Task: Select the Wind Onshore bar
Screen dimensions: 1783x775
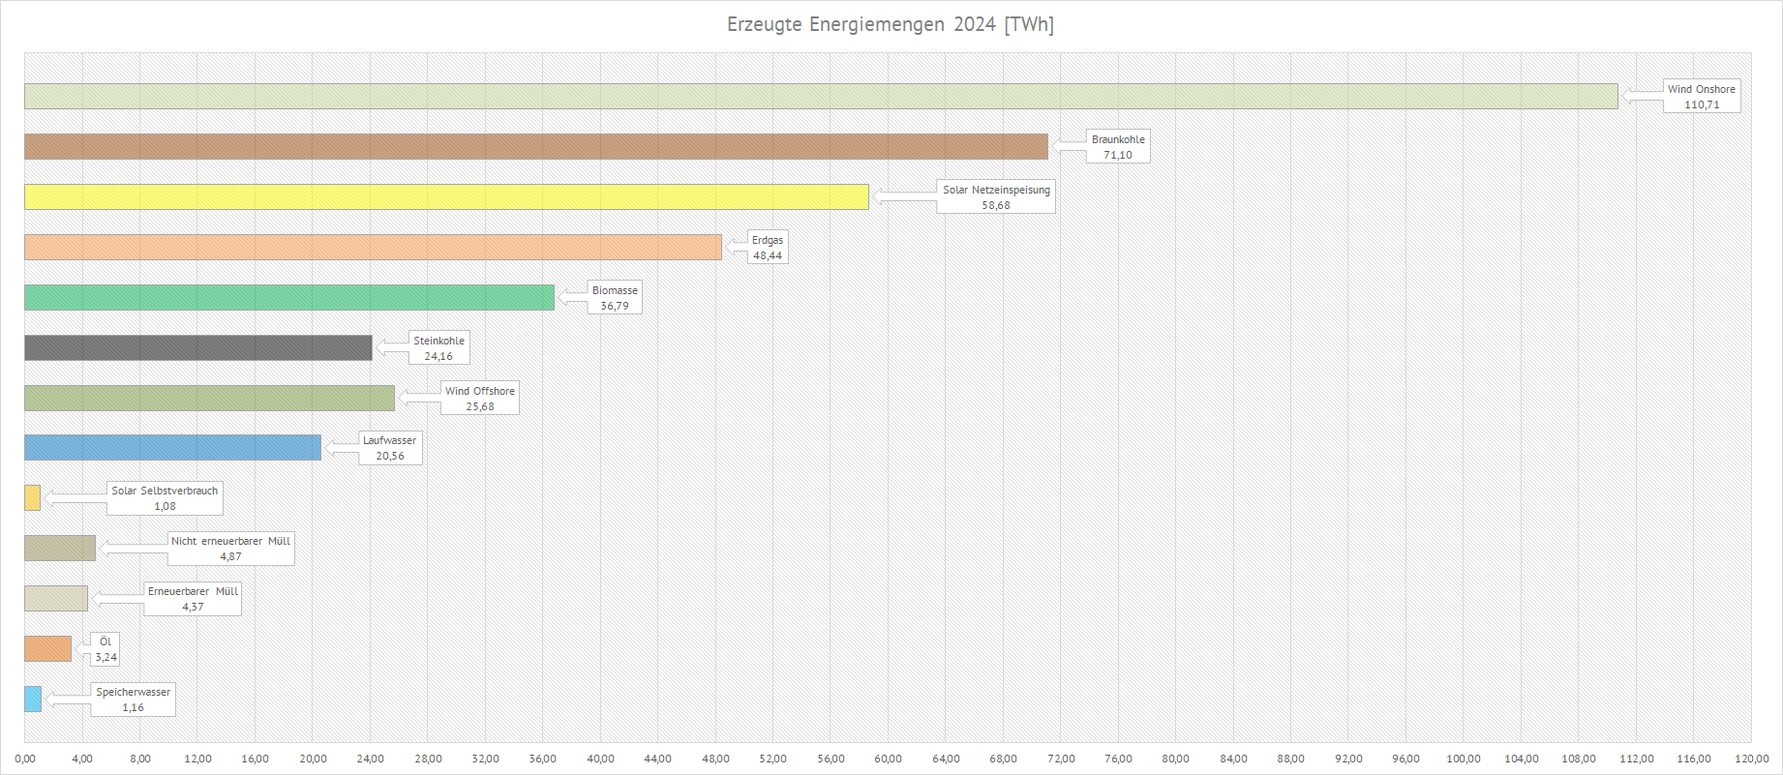Action: click(821, 96)
